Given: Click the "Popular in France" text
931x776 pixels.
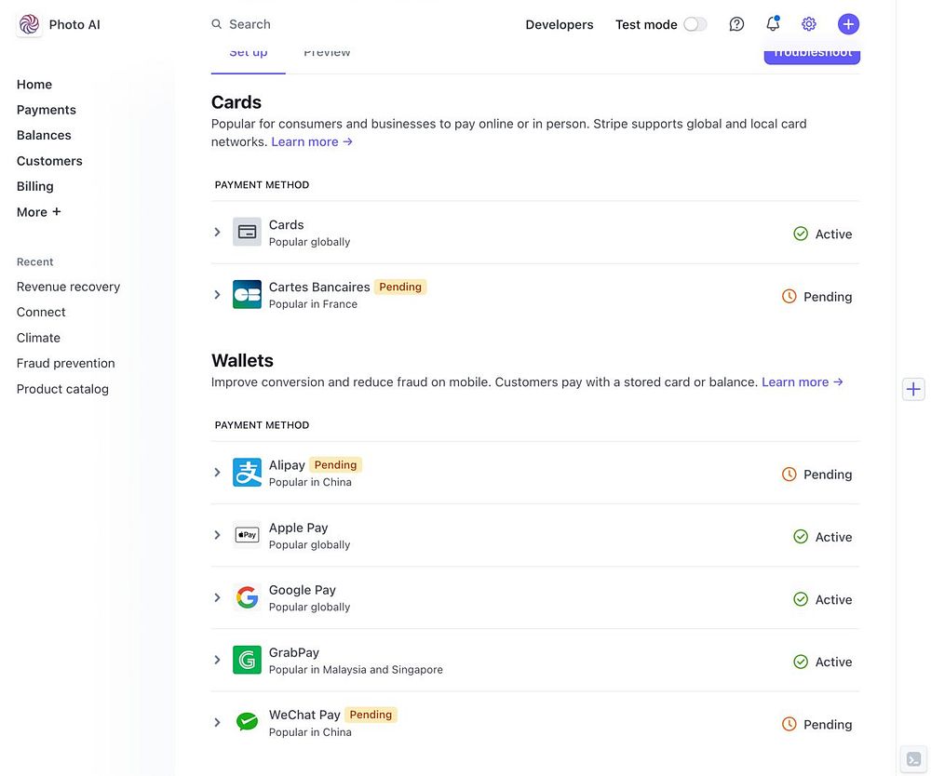Looking at the screenshot, I should tap(313, 304).
